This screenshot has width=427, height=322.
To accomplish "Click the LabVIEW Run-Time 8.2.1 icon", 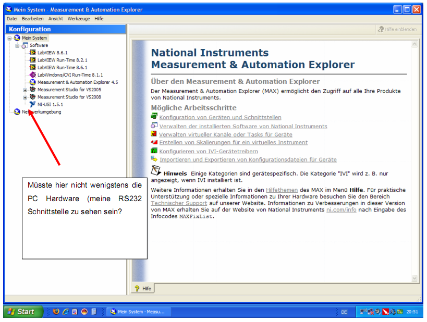I will point(33,60).
